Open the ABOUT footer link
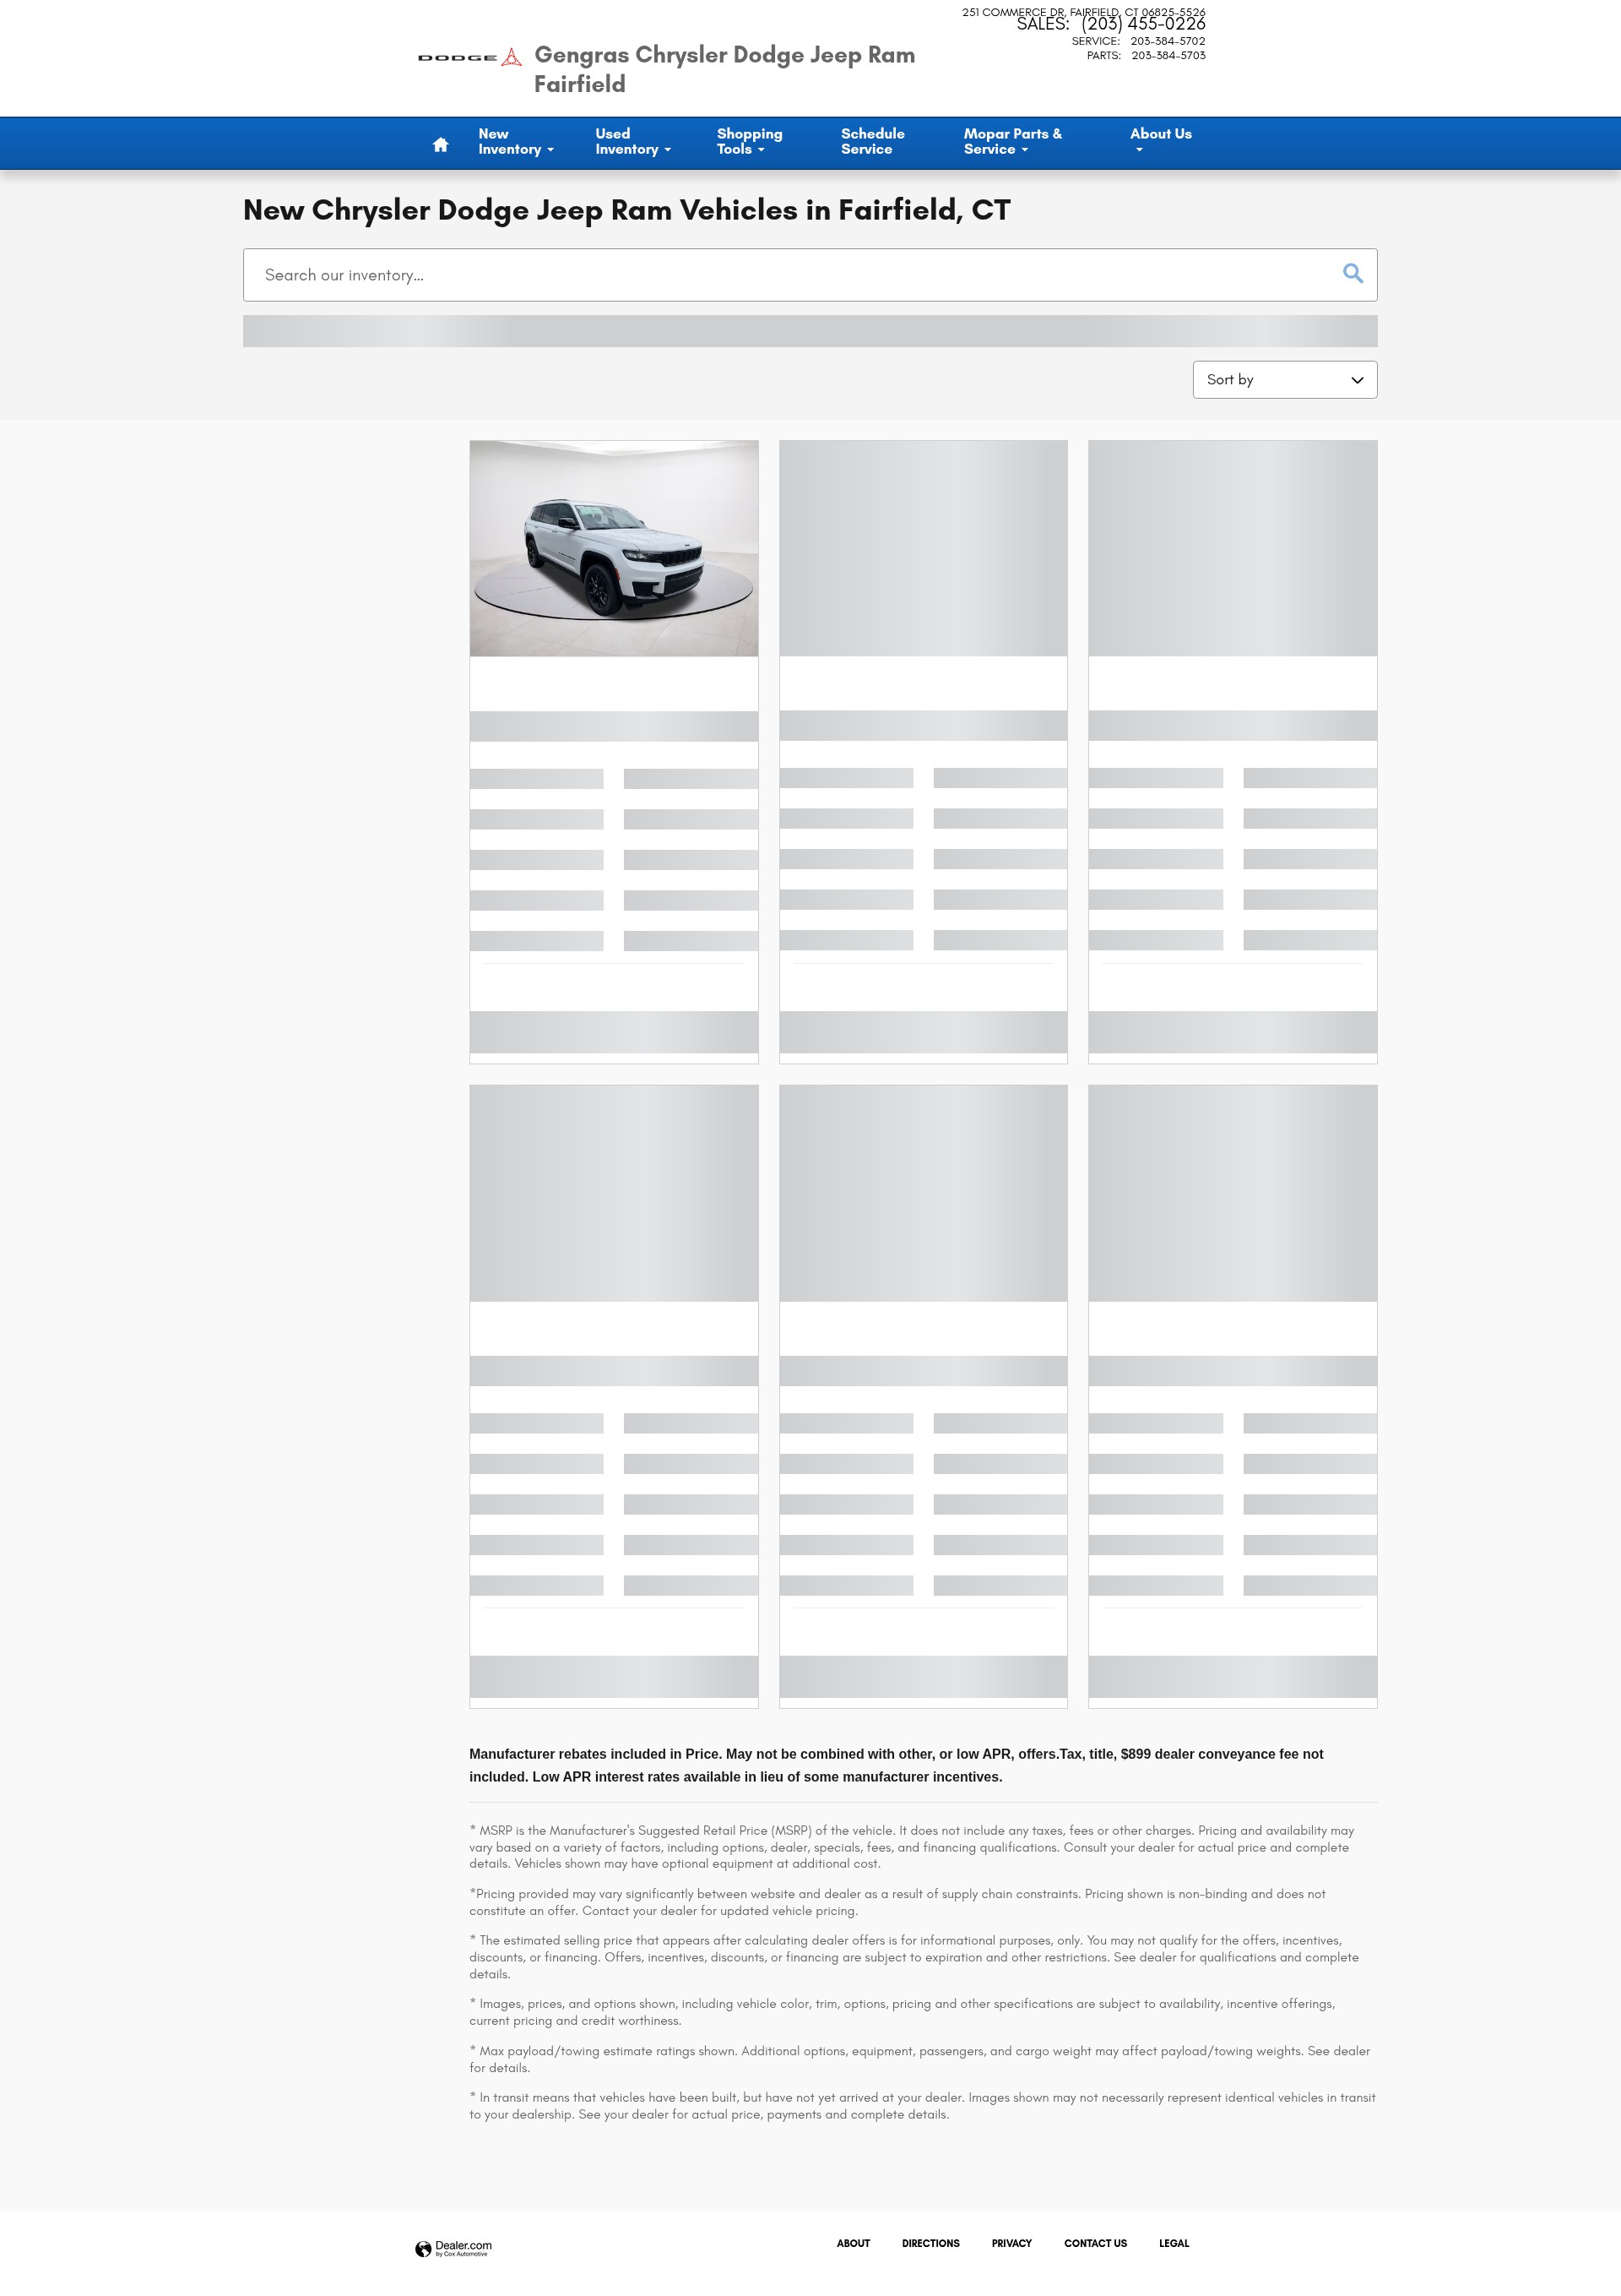Viewport: 1621px width, 2296px height. (853, 2243)
